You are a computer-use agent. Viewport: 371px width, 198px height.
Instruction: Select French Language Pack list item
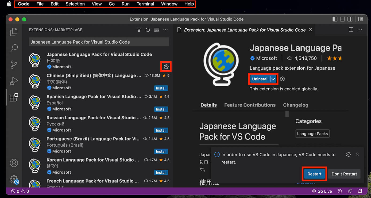pos(98,182)
